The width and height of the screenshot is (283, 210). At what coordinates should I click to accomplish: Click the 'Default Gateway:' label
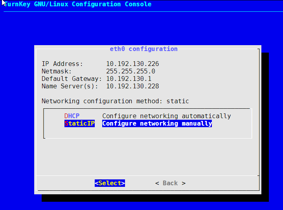coord(72,79)
